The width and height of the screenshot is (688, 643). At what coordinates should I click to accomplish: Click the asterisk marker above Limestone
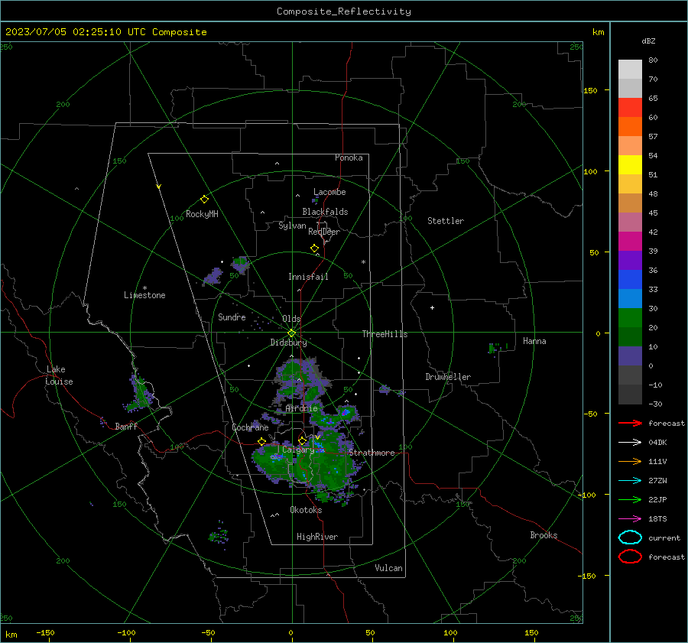click(144, 288)
